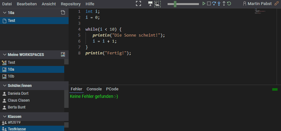Open the Repository menu
281x131 pixels.
point(70,4)
